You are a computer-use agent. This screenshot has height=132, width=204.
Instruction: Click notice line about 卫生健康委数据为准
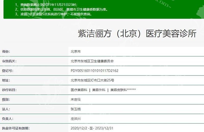[x=61, y=9]
